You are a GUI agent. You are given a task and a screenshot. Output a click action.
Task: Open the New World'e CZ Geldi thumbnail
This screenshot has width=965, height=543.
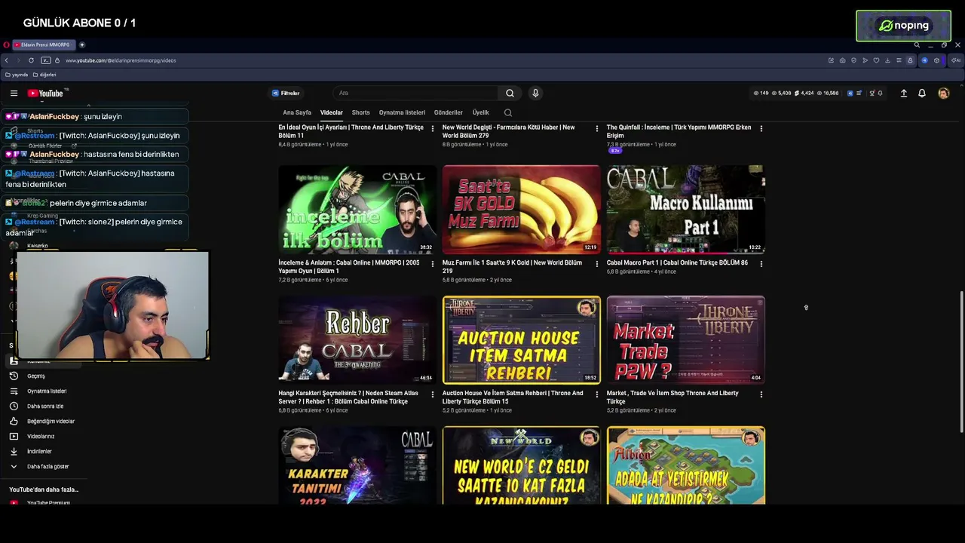(x=522, y=465)
